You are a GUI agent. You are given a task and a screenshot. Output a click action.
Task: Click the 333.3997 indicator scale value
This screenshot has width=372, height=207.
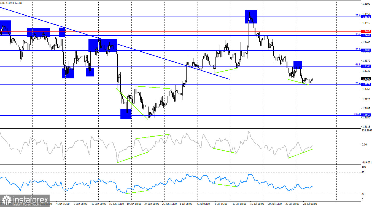[x=366, y=130]
